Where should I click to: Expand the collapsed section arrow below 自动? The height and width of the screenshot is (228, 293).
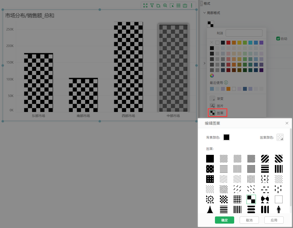[x=204, y=63]
